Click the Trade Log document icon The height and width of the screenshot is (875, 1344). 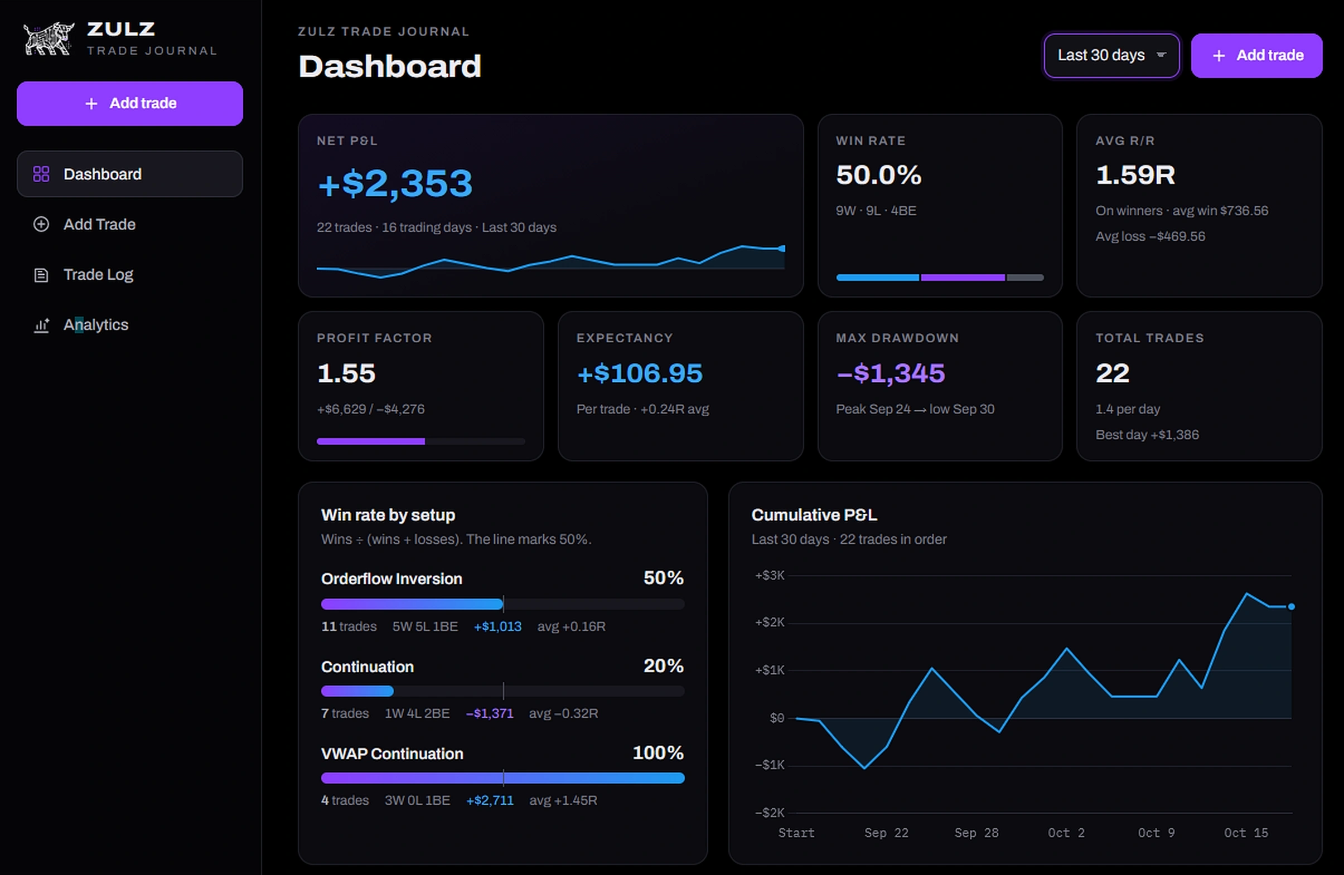click(41, 275)
